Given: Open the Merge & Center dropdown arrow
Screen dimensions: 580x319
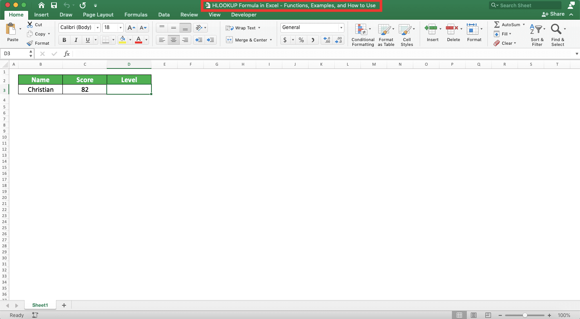Looking at the screenshot, I should [x=271, y=40].
